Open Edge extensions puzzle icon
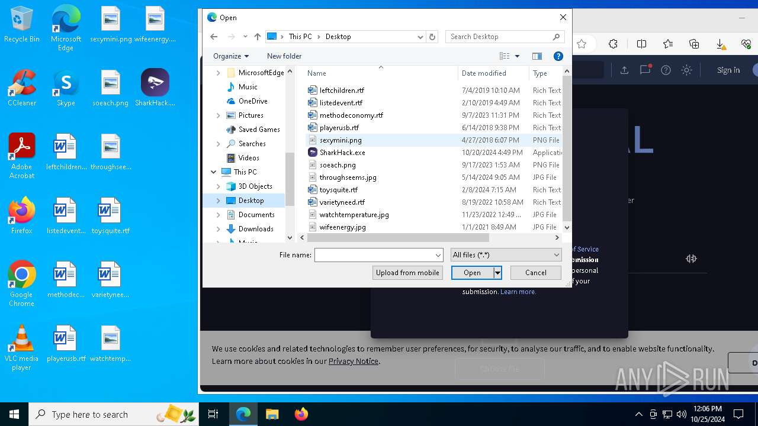Viewport: 758px width, 426px height. (x=613, y=44)
